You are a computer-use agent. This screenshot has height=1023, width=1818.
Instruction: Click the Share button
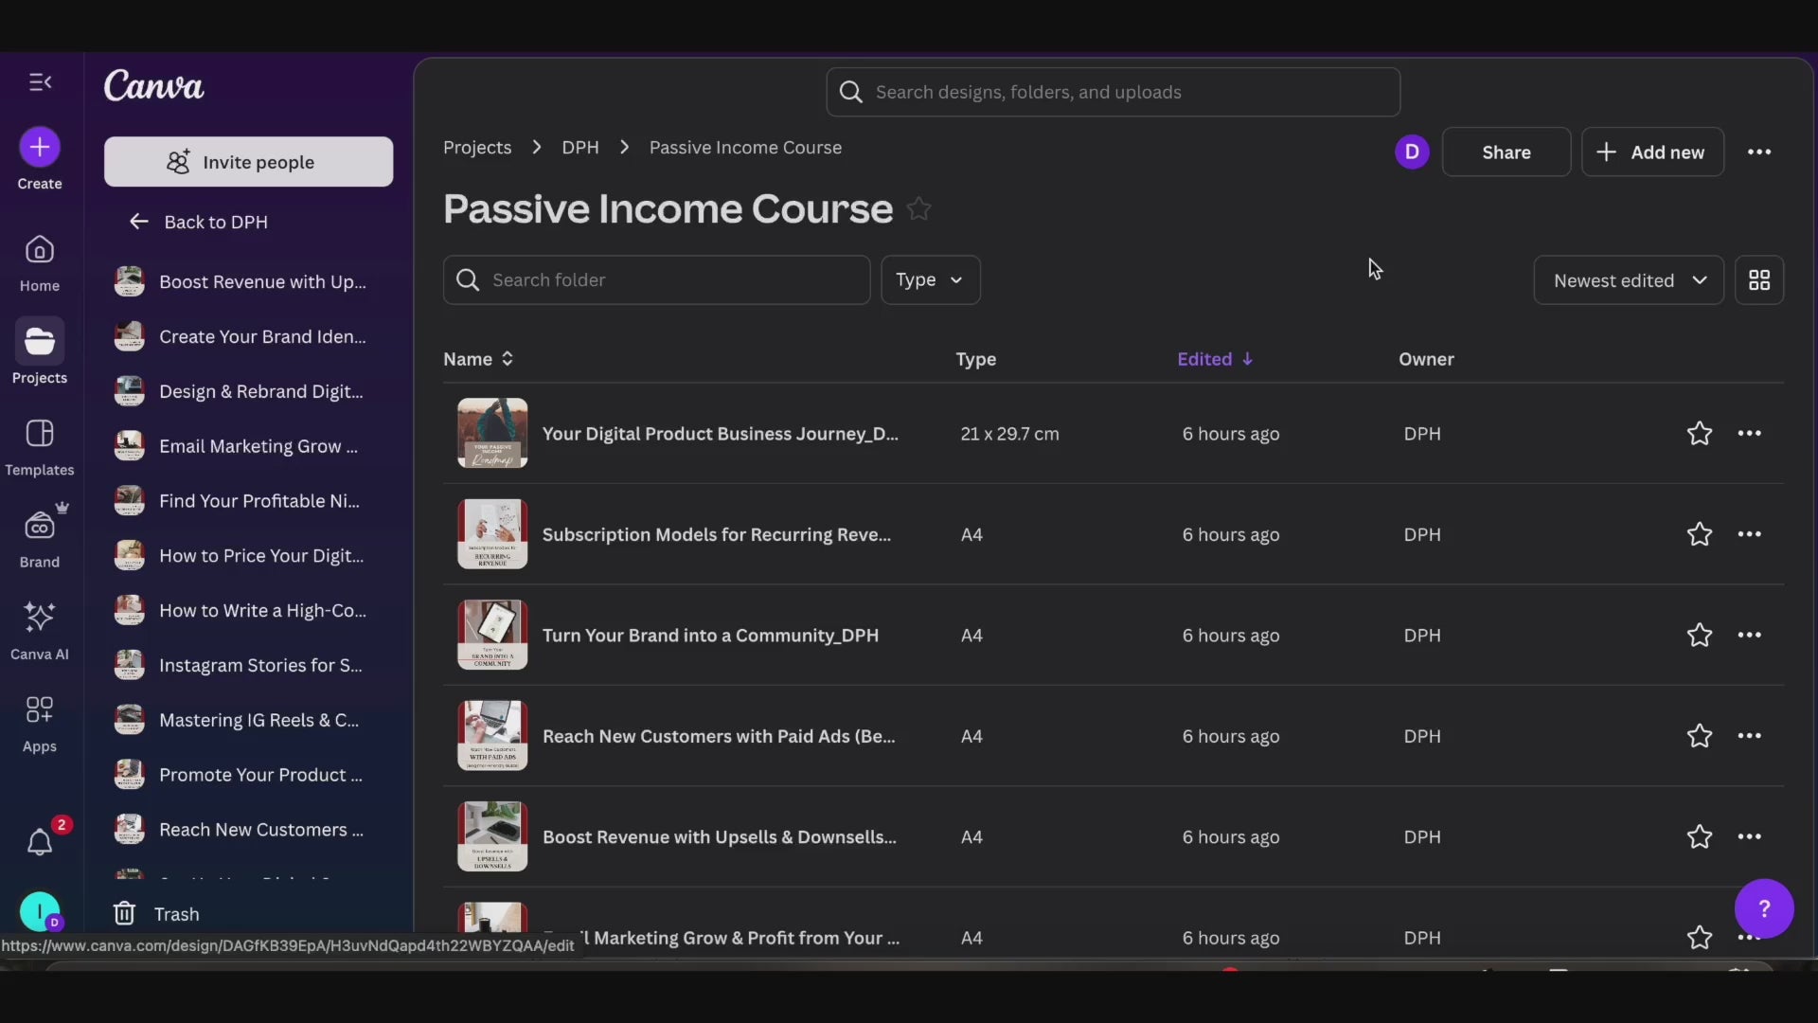point(1506,153)
